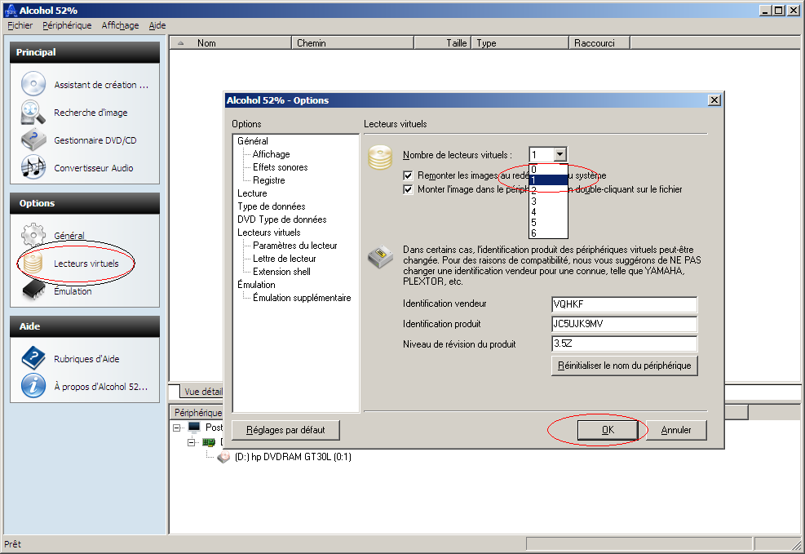805x554 pixels.
Task: Open the Aide menu
Action: click(x=157, y=25)
